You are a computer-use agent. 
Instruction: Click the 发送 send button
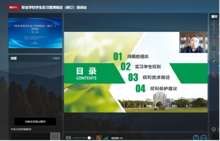55,137
